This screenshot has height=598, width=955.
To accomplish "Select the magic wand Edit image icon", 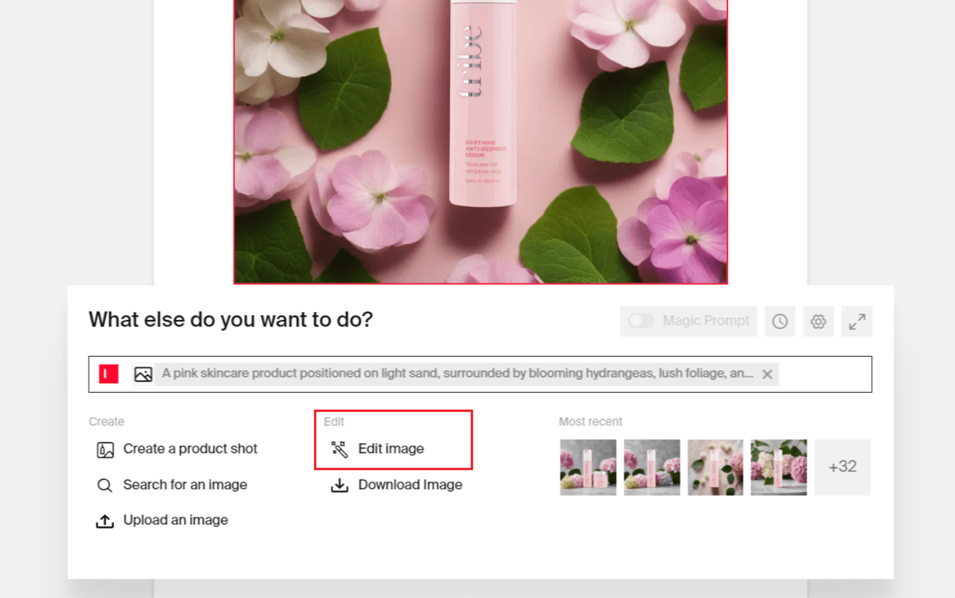I will pyautogui.click(x=340, y=449).
